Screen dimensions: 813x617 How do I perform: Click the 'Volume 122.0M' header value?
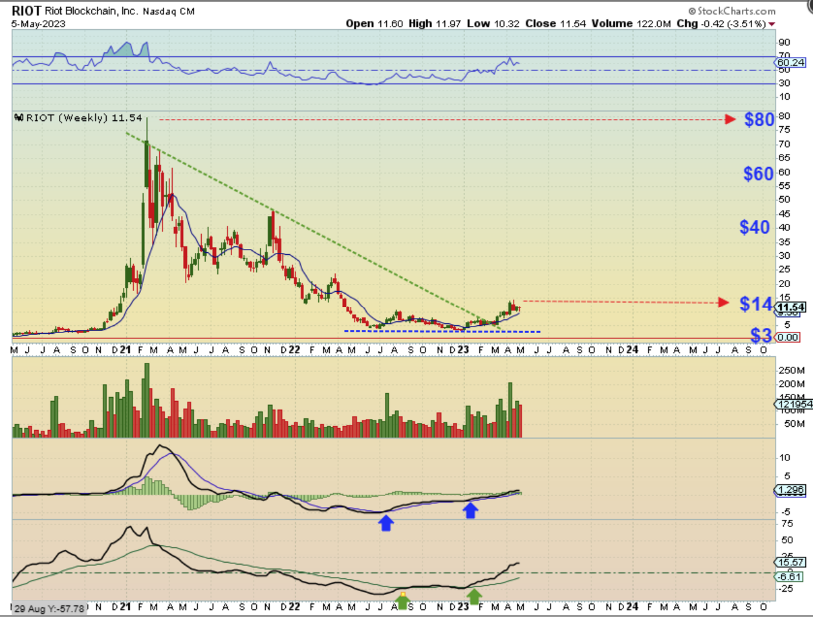click(x=631, y=23)
